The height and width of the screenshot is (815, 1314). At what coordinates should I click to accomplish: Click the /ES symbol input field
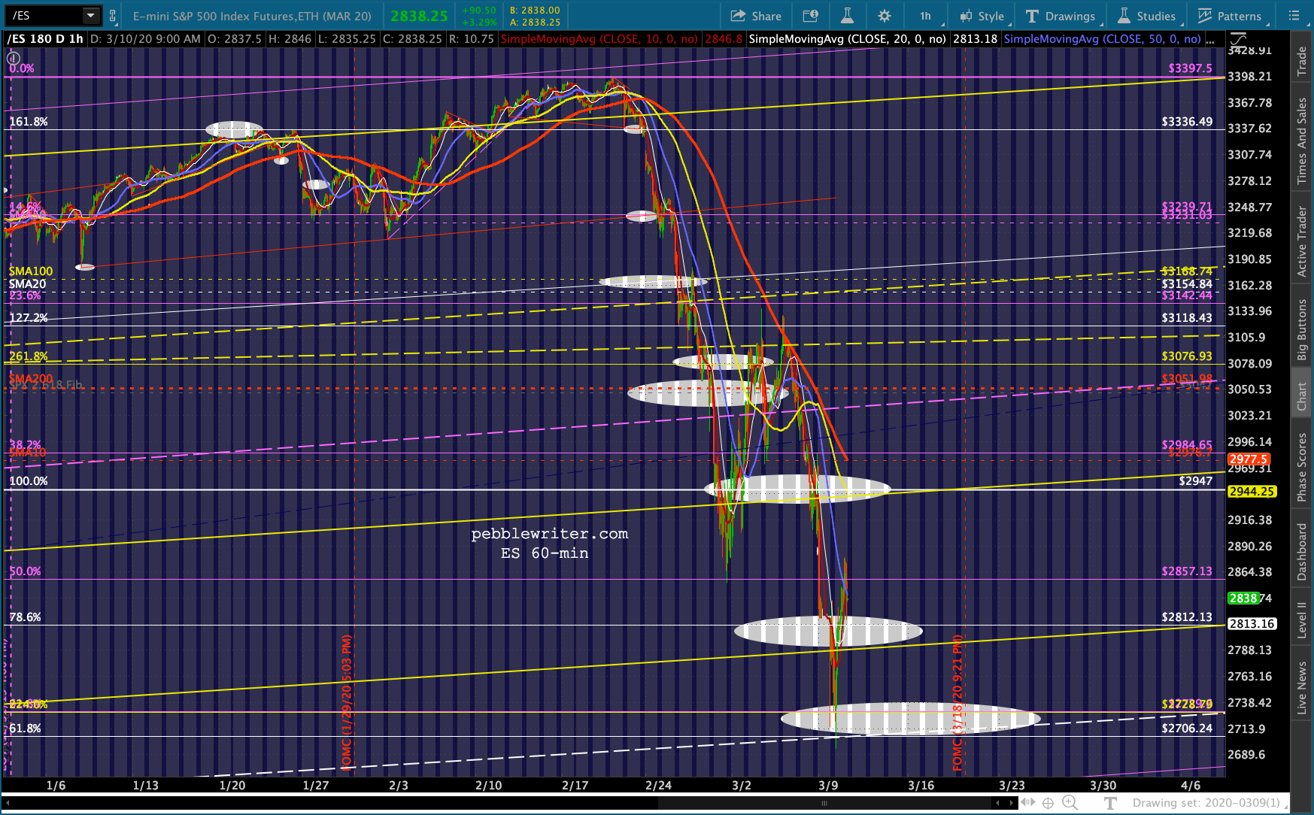point(44,16)
